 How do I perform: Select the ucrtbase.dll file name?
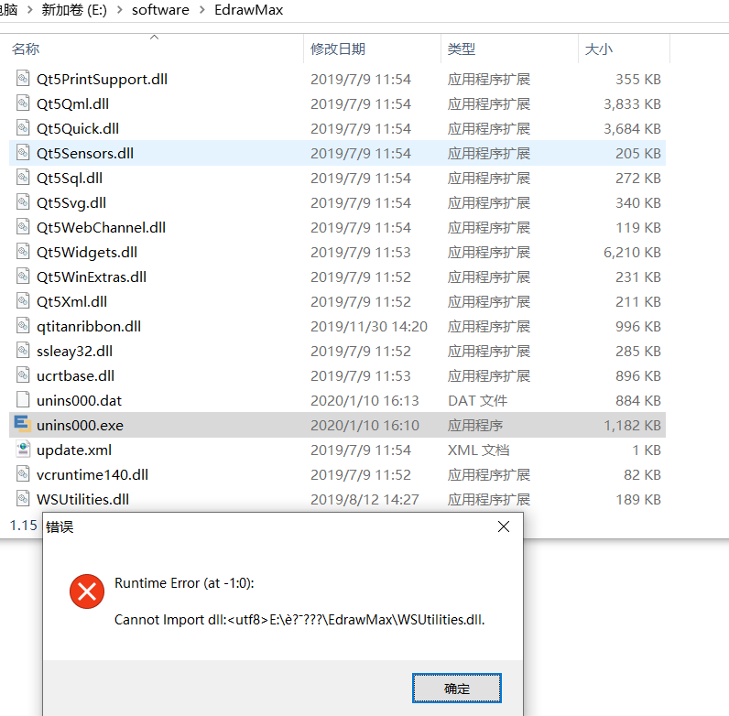click(x=75, y=375)
